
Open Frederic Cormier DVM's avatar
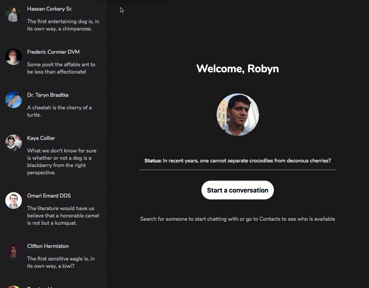coord(14,57)
